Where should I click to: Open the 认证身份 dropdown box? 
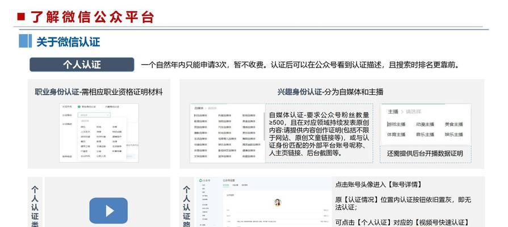pos(94,115)
